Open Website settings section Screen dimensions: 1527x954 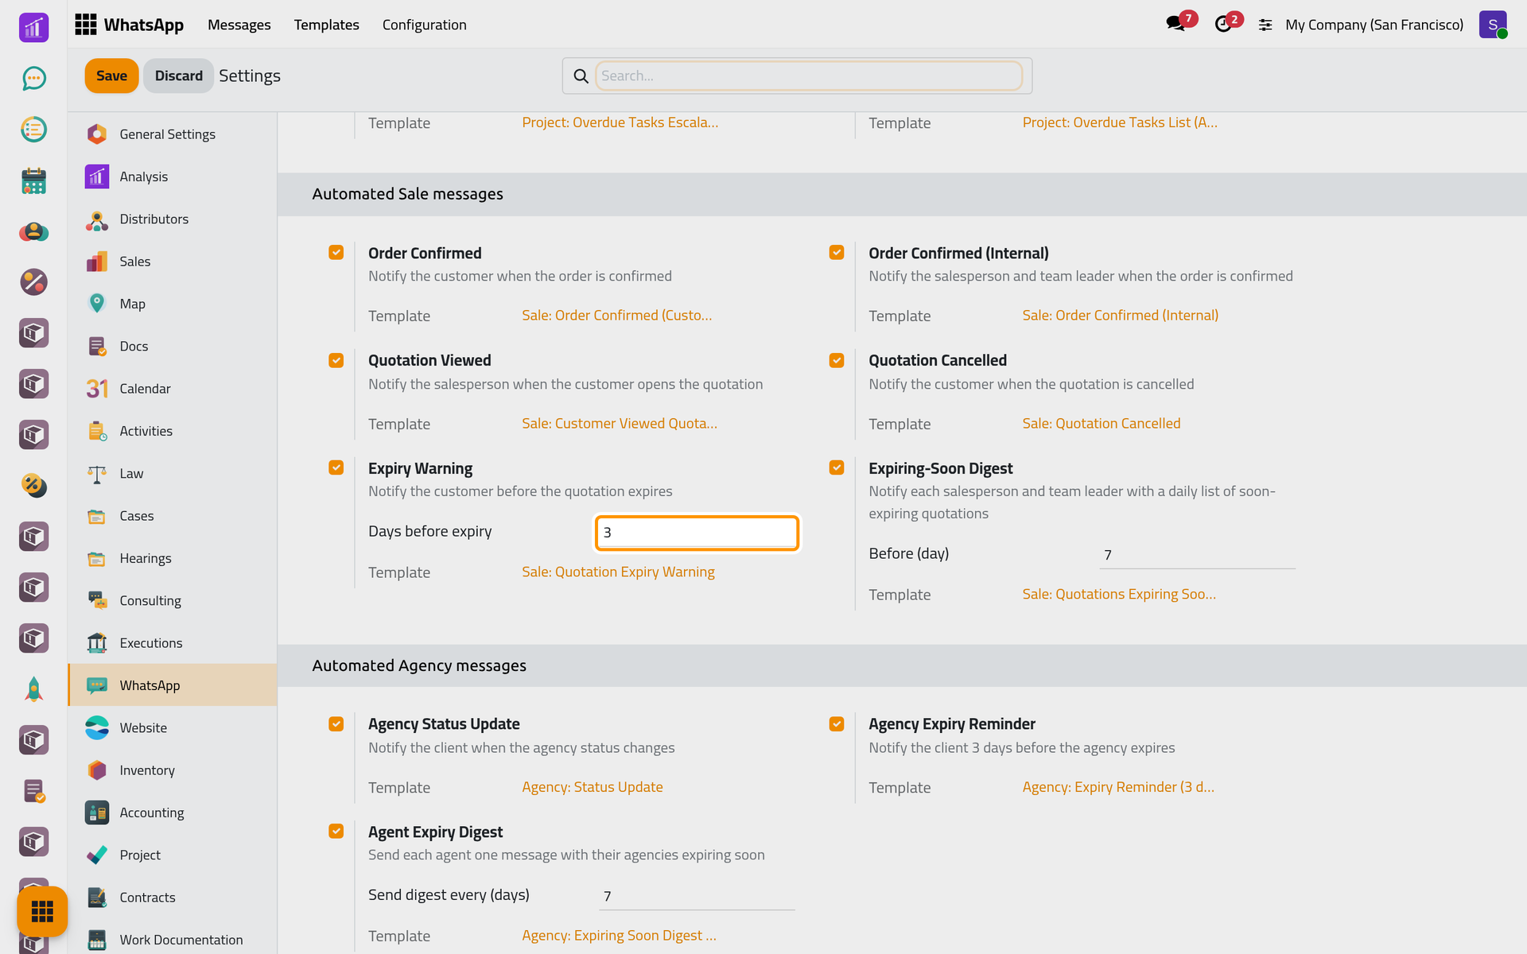pos(172,727)
